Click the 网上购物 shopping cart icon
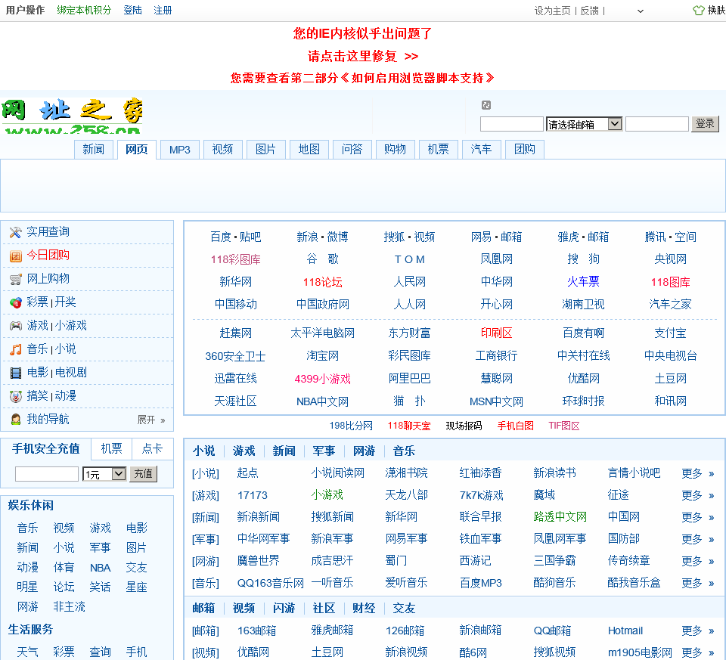 click(x=15, y=279)
